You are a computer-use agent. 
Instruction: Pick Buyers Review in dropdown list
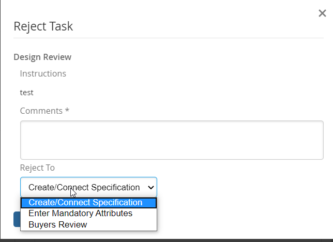58,224
